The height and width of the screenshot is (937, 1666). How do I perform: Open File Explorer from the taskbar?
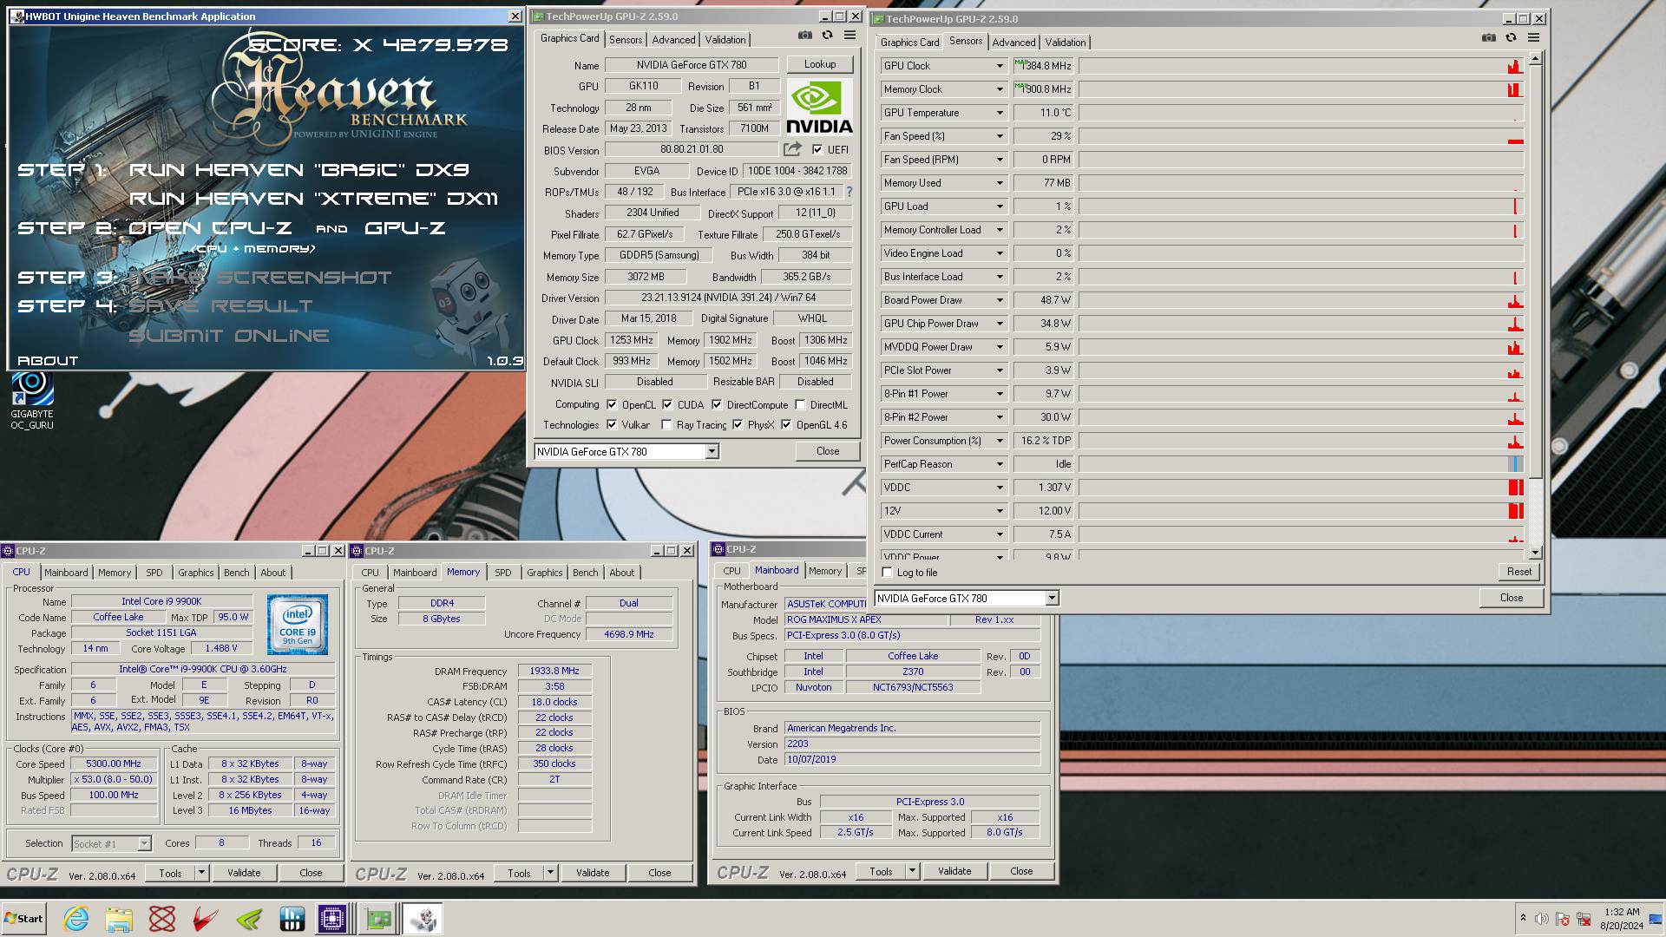(119, 919)
